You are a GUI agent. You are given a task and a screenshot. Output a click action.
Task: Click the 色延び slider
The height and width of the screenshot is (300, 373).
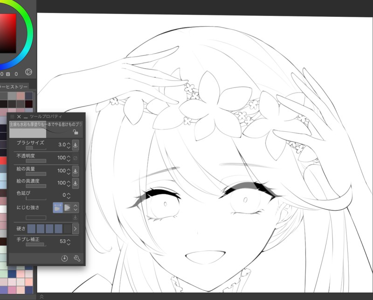(x=36, y=199)
